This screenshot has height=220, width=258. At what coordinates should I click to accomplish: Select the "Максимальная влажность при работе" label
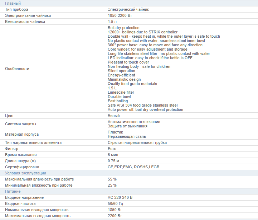(39, 179)
